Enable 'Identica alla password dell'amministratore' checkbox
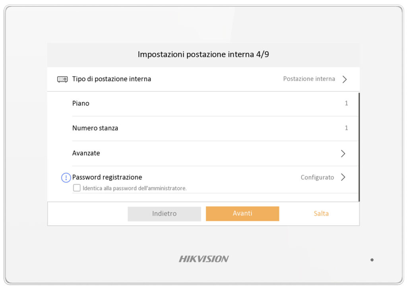The width and height of the screenshot is (407, 286). pos(77,188)
